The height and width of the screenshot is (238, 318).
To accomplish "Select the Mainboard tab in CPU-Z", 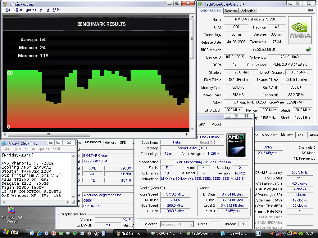I will click(x=93, y=142).
